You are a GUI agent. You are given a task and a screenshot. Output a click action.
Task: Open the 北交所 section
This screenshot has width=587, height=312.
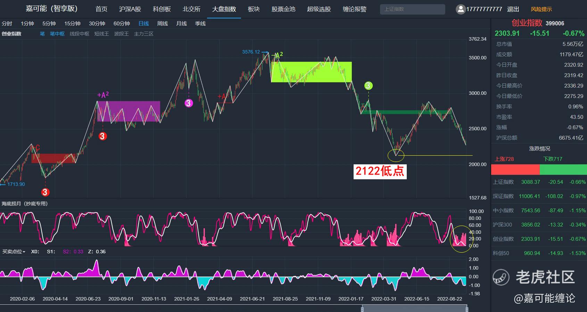(x=192, y=9)
